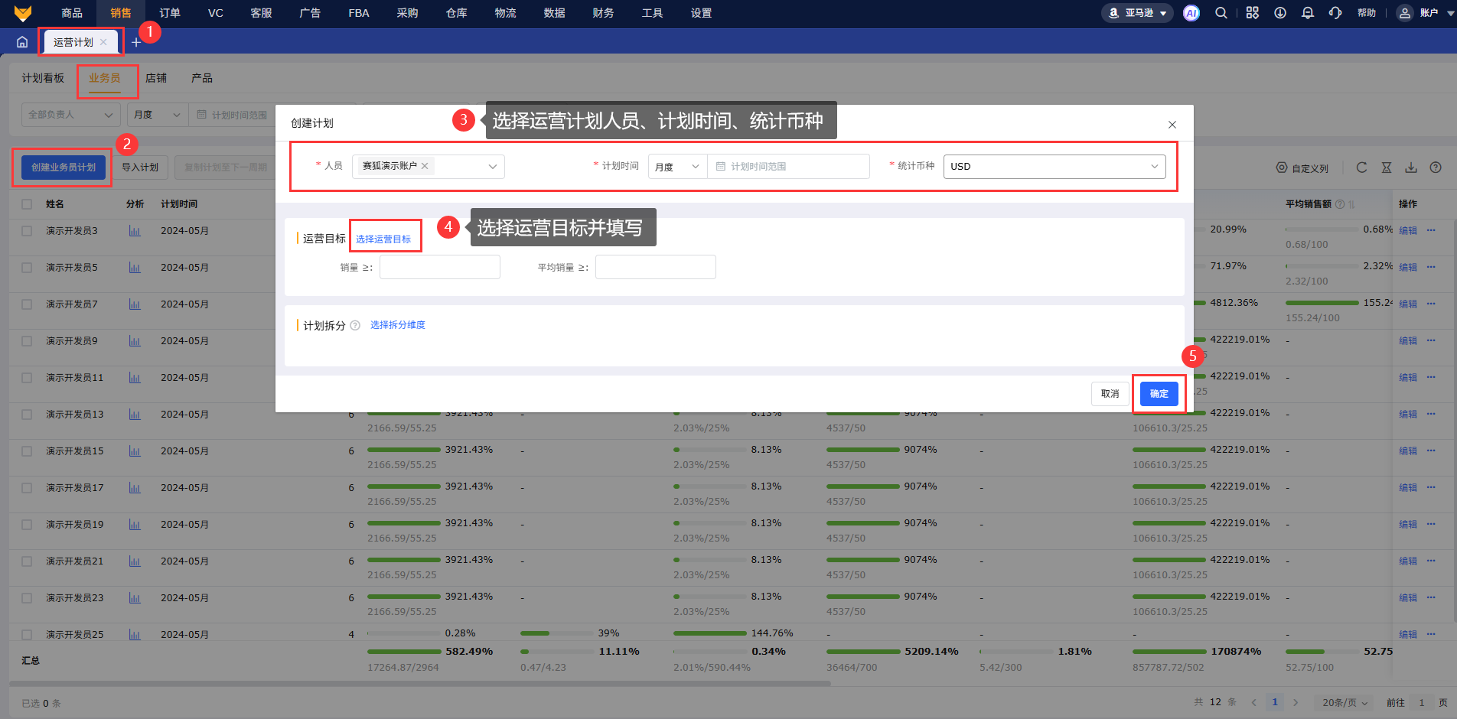Open analysis chart for 演示开发员15
The image size is (1457, 719).
click(x=135, y=451)
